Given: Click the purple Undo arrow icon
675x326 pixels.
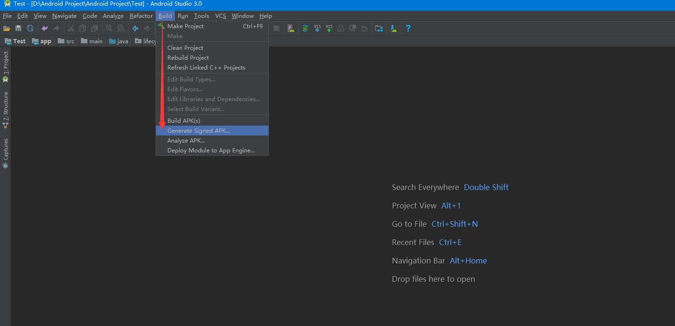Looking at the screenshot, I should coord(45,28).
